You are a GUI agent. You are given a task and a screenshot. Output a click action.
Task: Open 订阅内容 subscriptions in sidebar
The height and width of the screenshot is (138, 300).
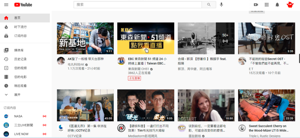(x=25, y=36)
